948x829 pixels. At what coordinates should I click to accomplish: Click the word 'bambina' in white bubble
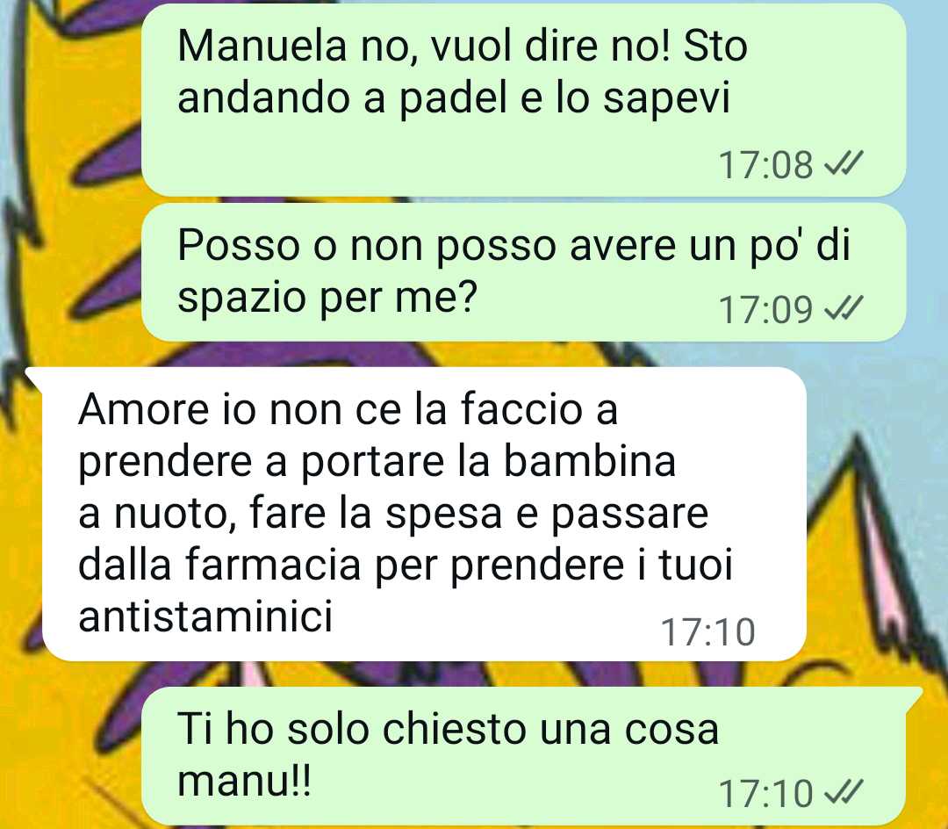click(589, 460)
